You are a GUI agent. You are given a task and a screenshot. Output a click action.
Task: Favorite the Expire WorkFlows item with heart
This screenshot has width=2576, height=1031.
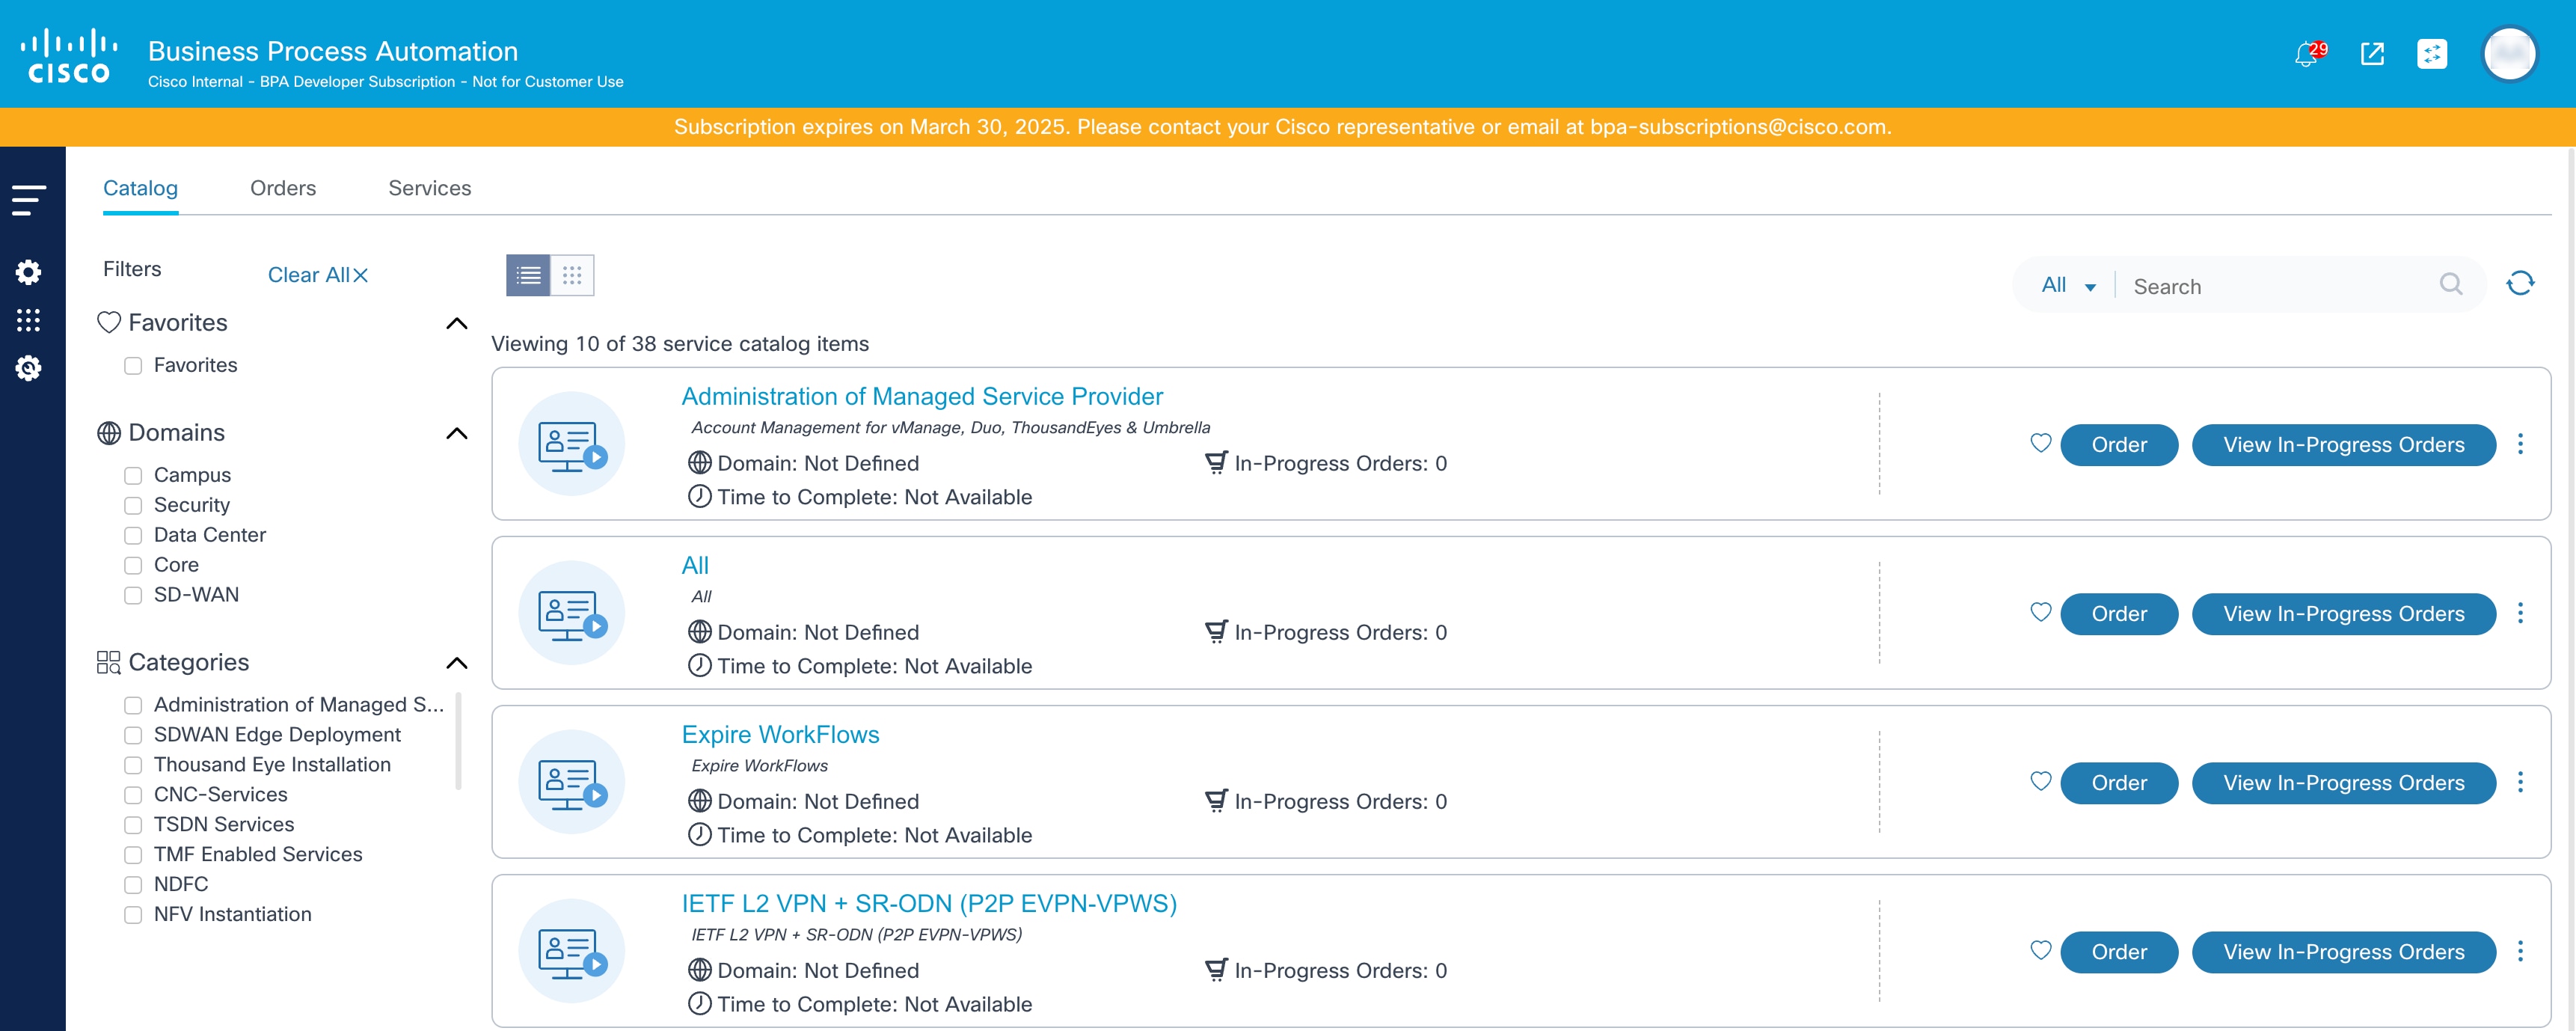coord(2040,781)
